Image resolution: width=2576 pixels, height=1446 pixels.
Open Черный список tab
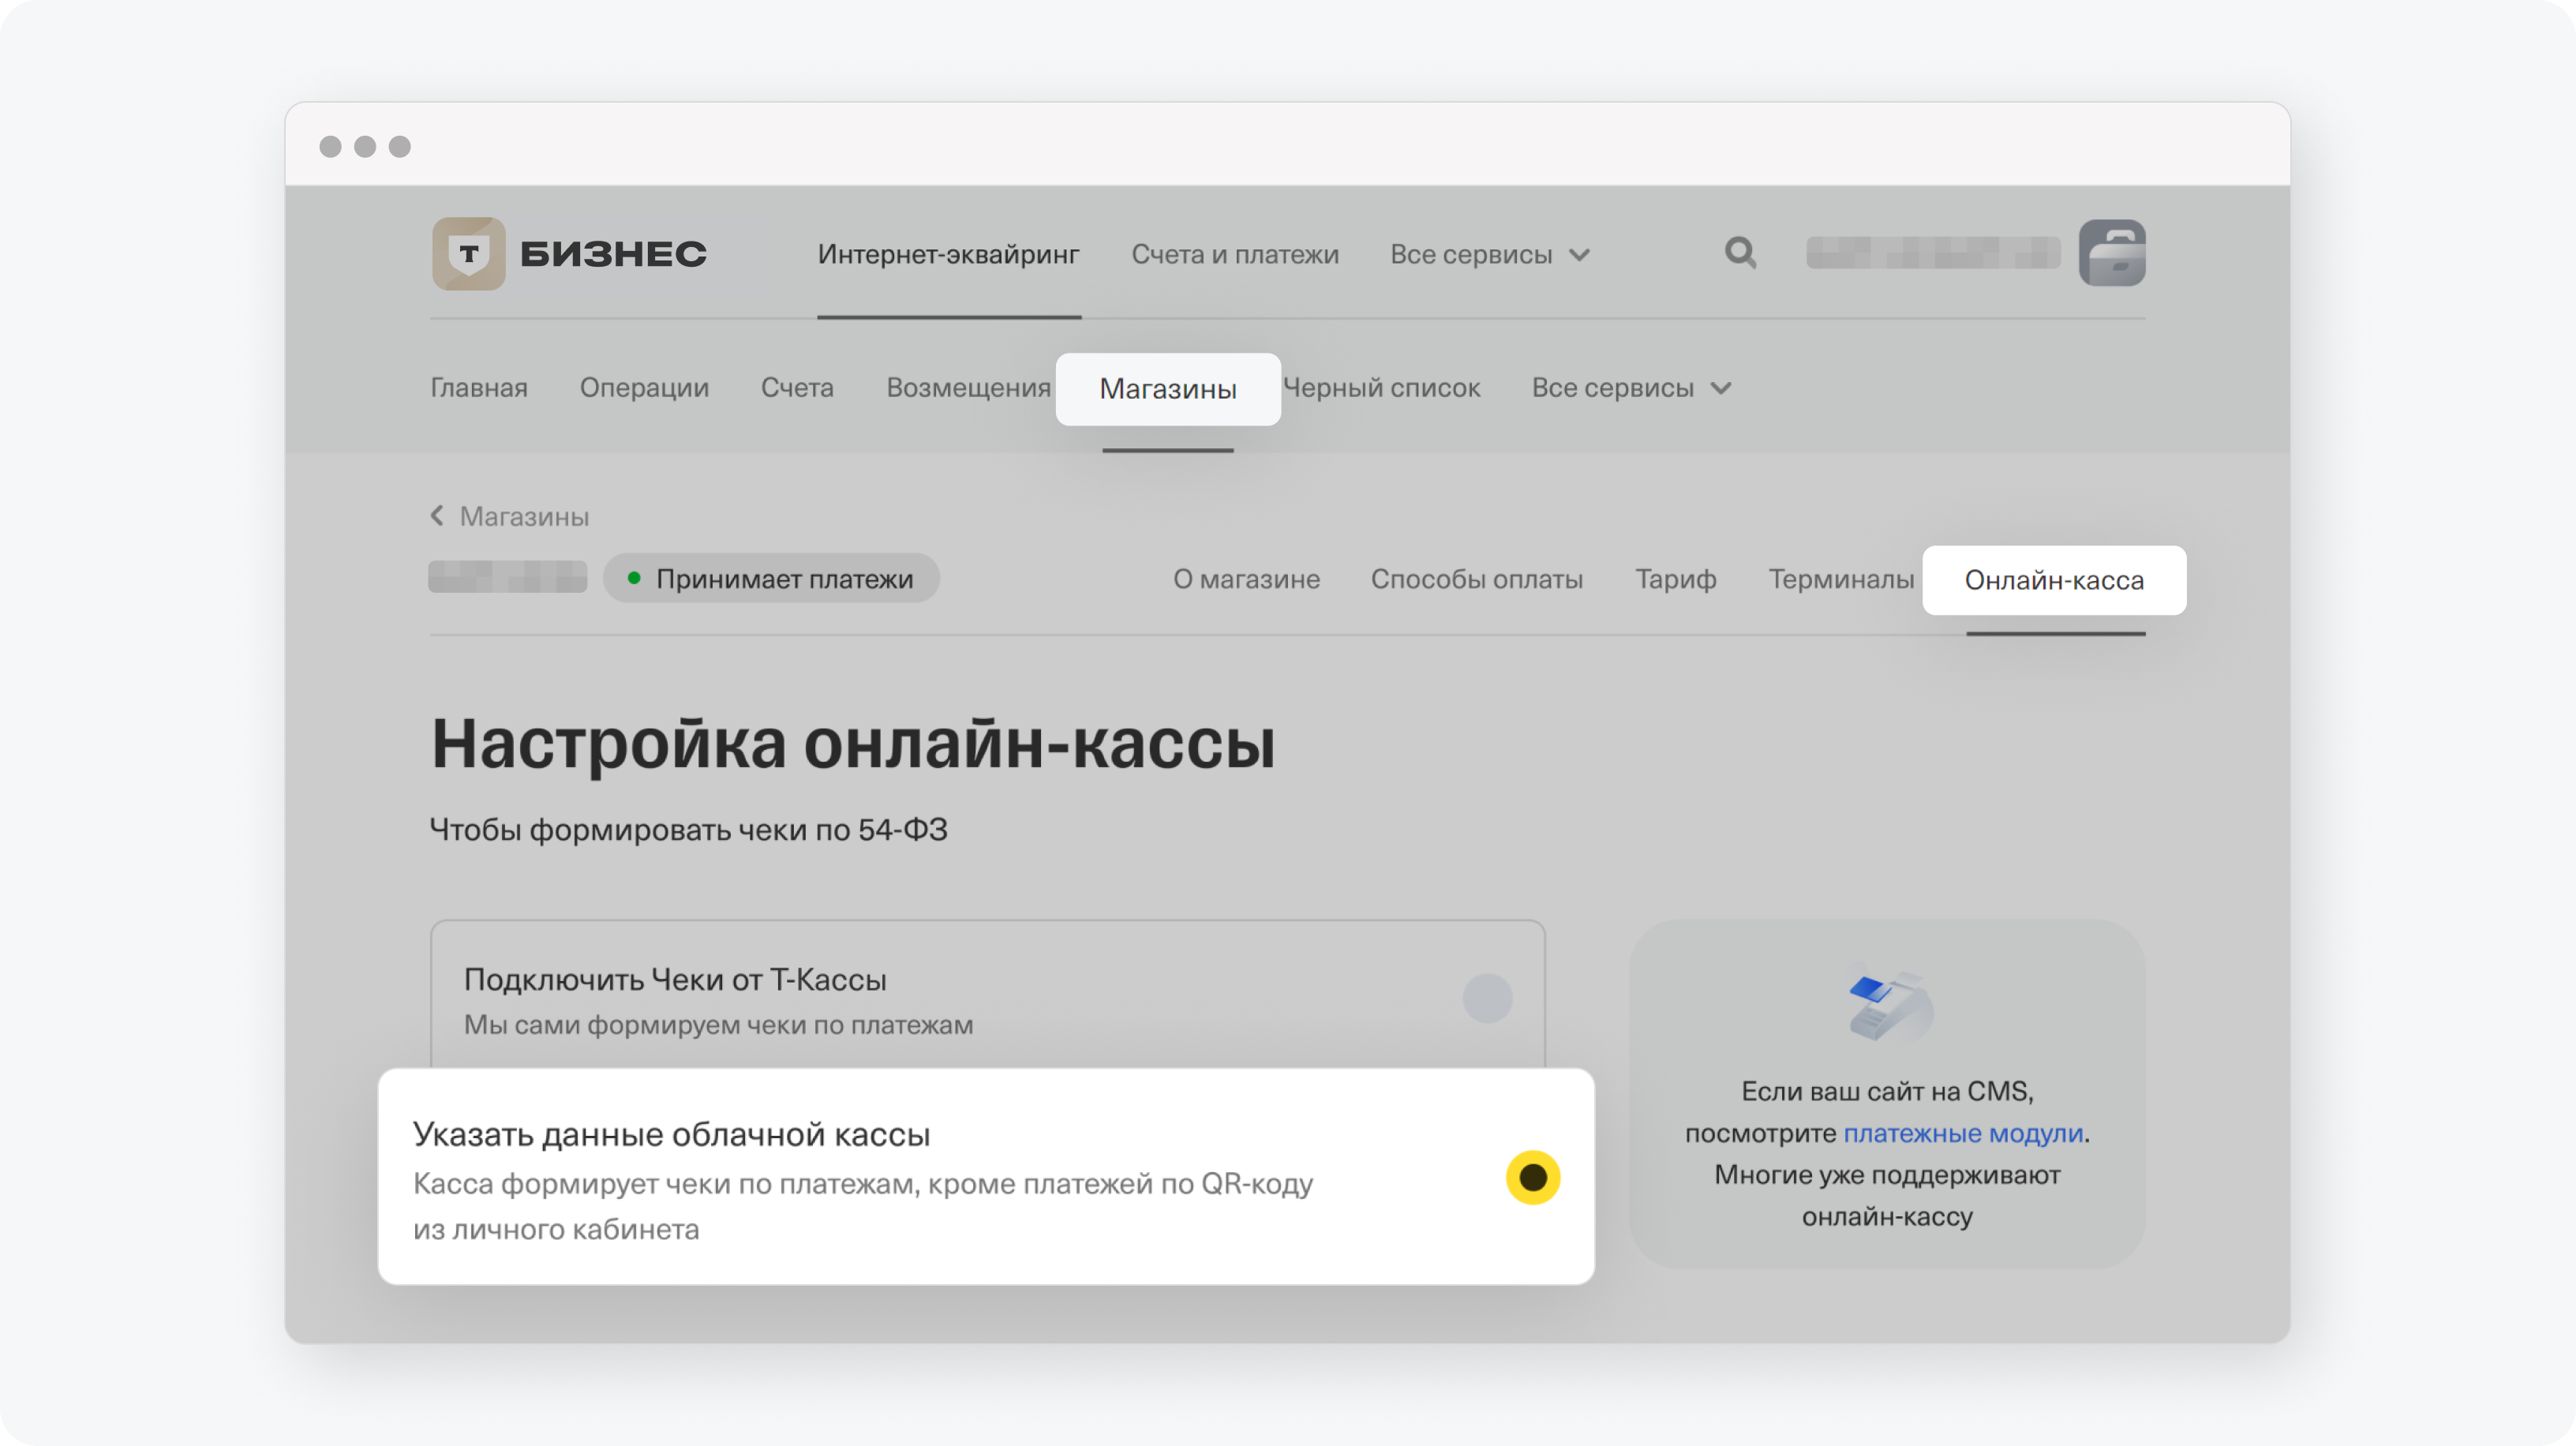pyautogui.click(x=1382, y=388)
